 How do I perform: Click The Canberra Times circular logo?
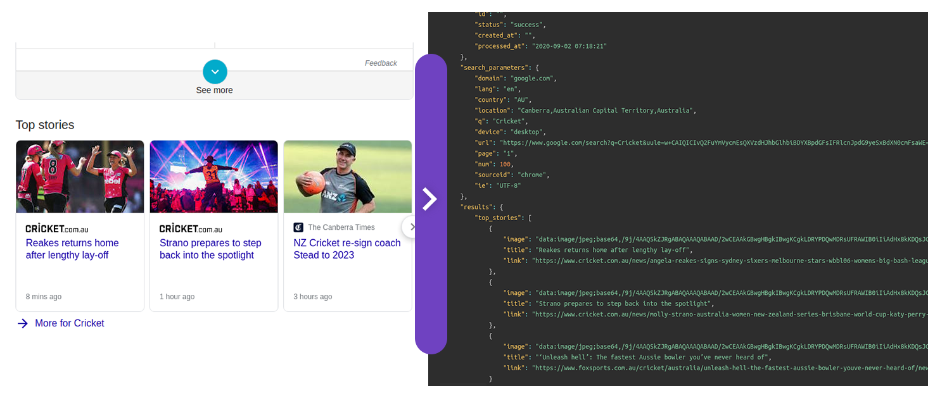pos(298,227)
